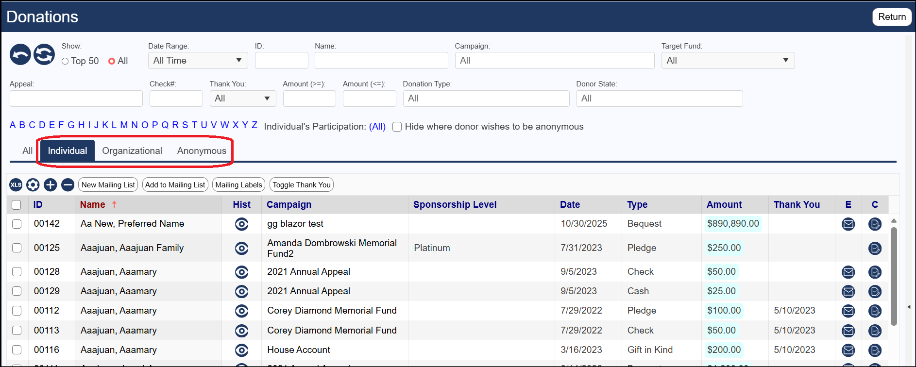Screen dimensions: 916x367
Task: Filter names by letter M
Action: click(124, 125)
